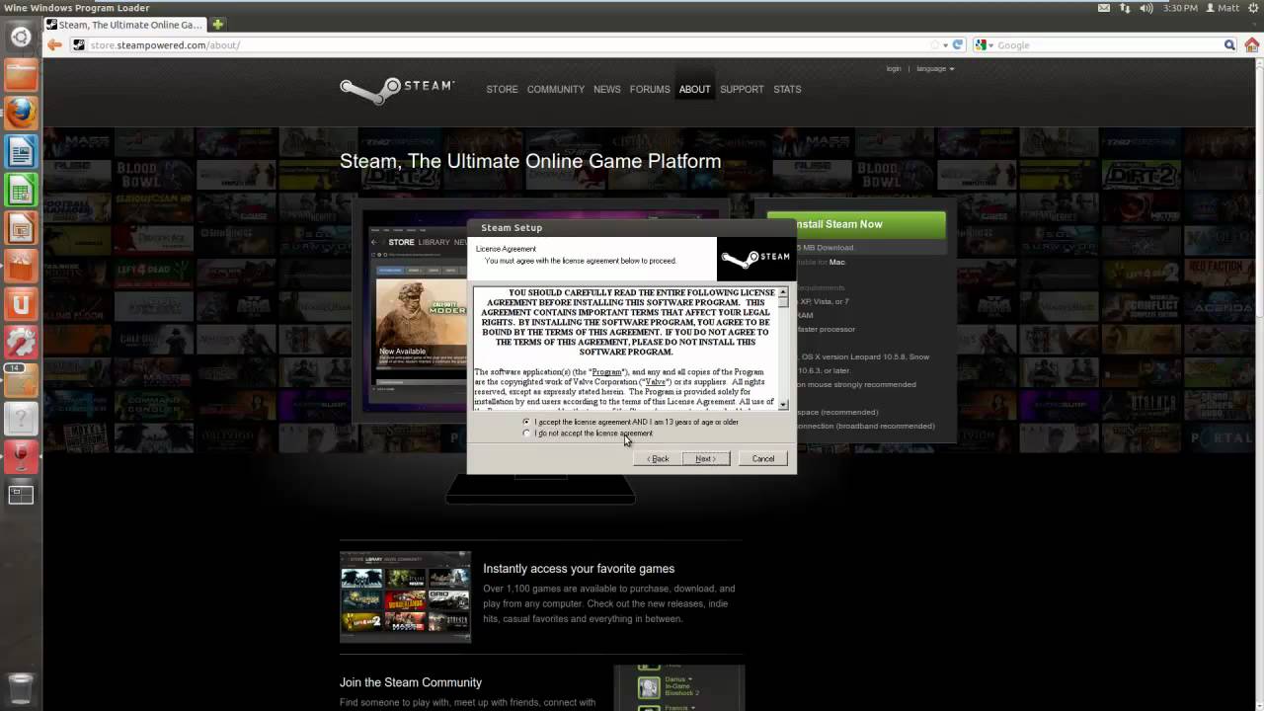Select the ABOUT navigation item

pos(694,89)
